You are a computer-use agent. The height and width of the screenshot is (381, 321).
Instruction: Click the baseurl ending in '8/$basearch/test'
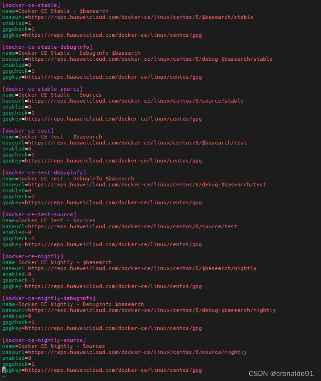(x=125, y=143)
